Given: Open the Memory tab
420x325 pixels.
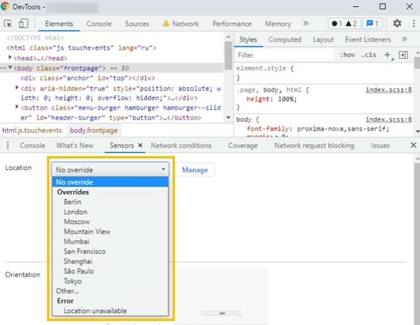Looking at the screenshot, I should [278, 24].
